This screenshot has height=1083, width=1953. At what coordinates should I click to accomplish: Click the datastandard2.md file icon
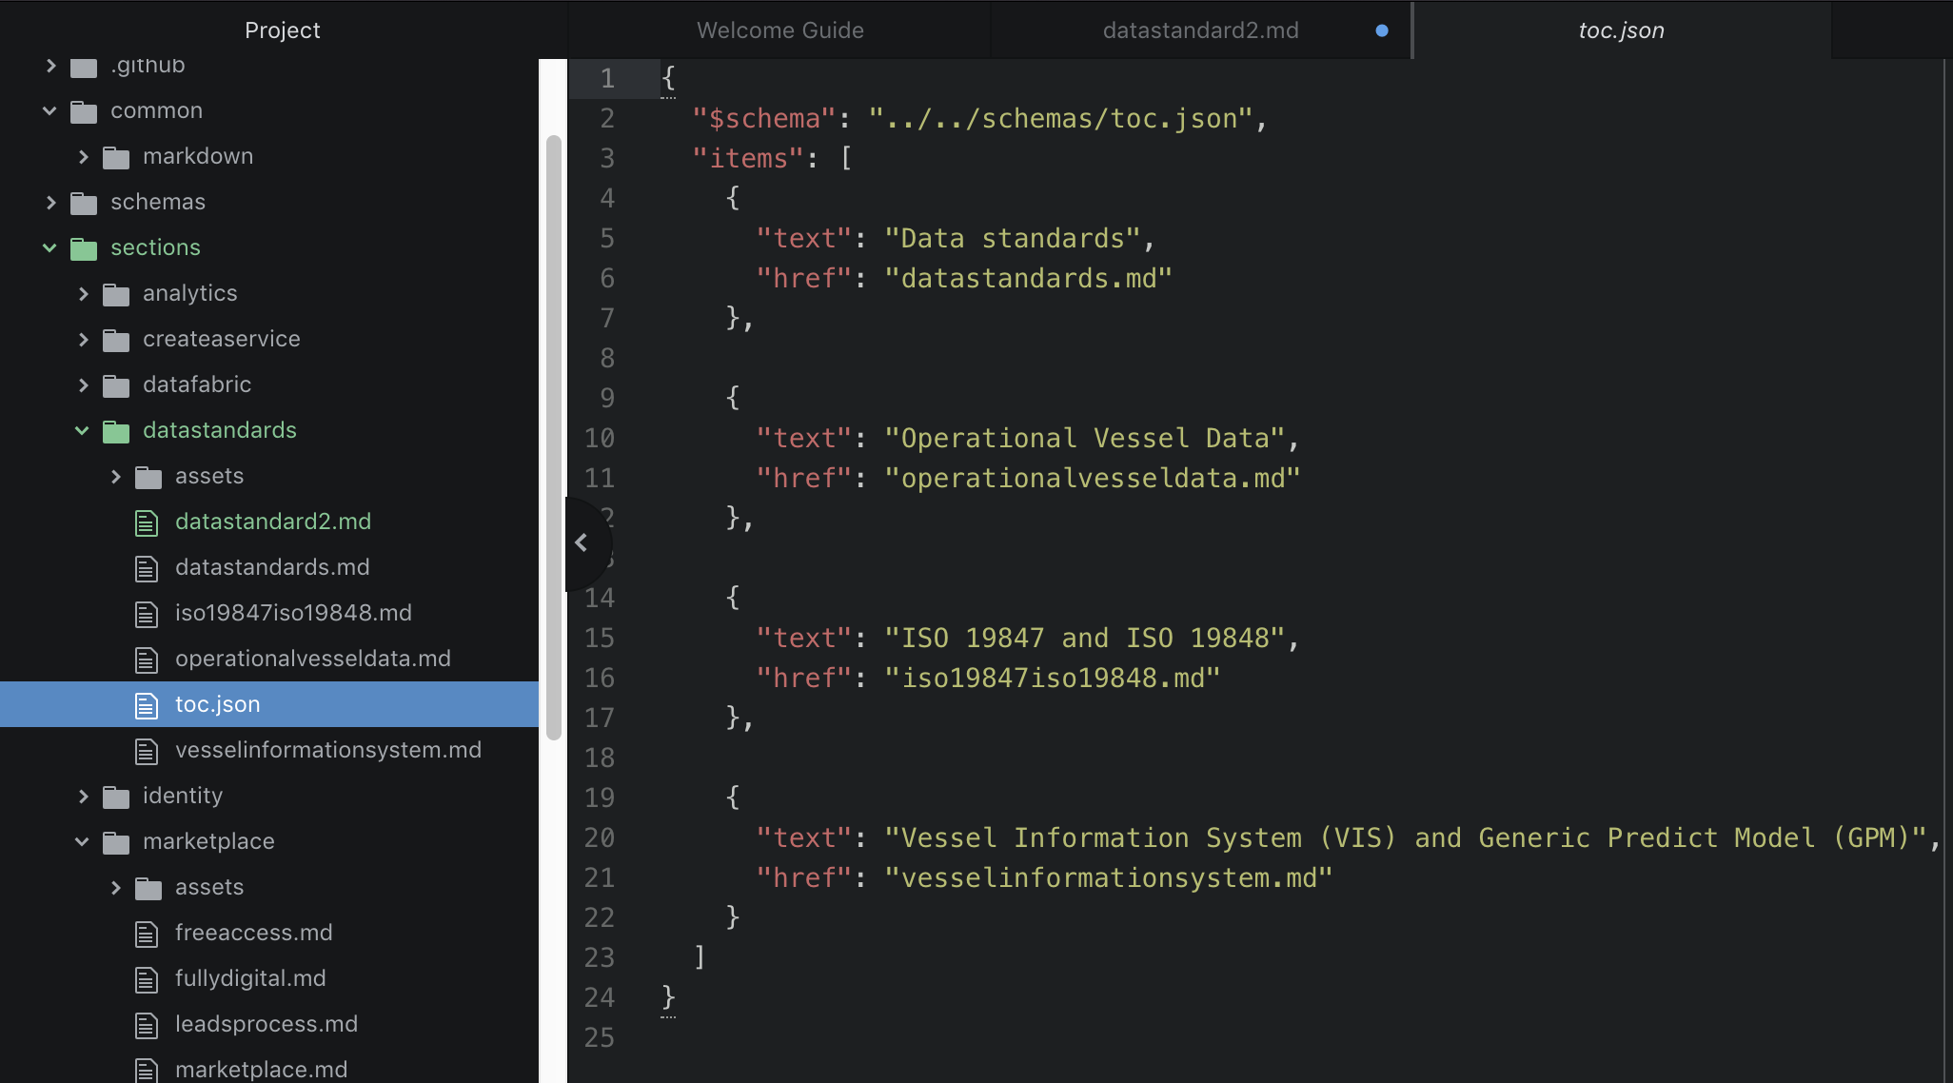[146, 523]
